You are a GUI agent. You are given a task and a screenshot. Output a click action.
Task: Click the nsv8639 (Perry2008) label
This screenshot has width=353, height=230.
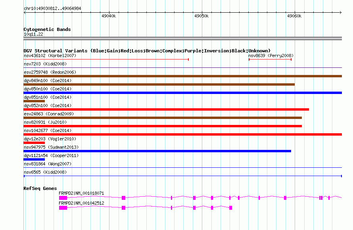tap(271, 56)
